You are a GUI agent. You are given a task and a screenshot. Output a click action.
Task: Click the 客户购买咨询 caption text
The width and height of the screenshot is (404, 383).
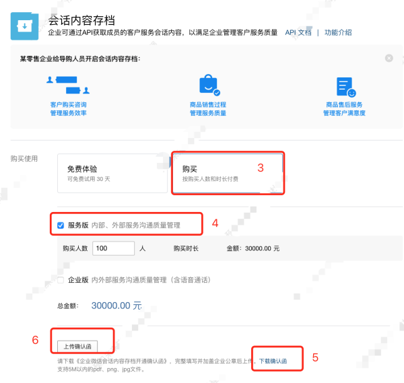(68, 105)
